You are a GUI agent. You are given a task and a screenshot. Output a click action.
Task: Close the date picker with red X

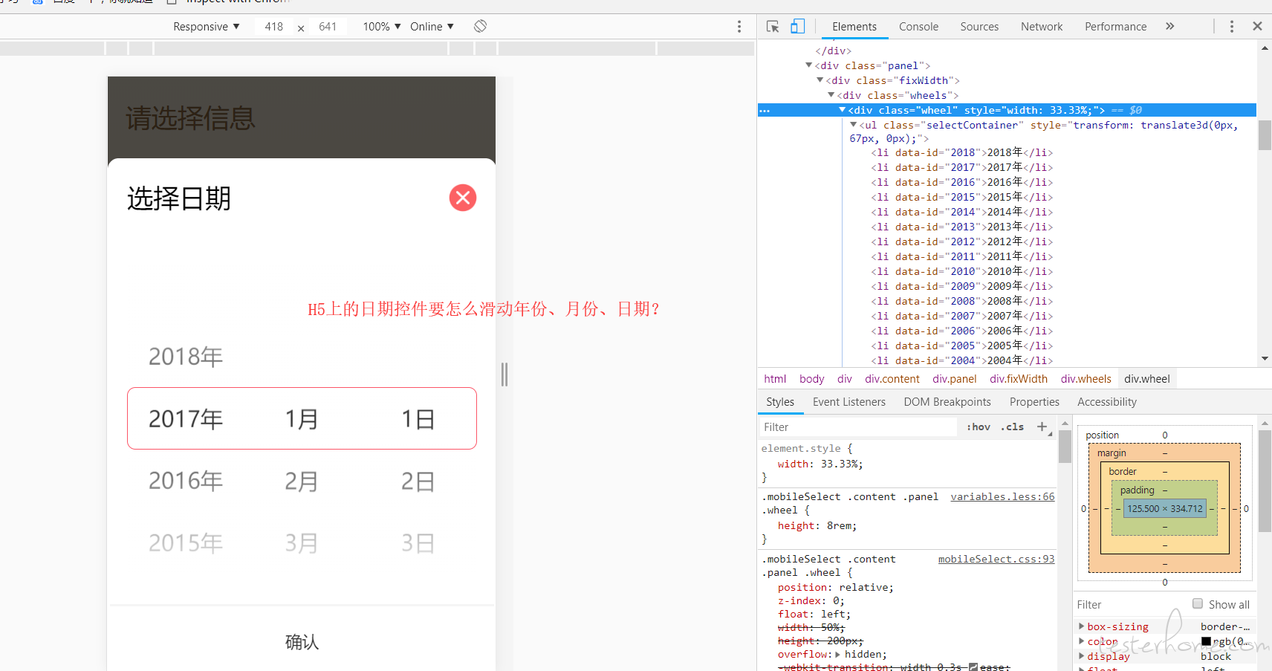pos(463,198)
